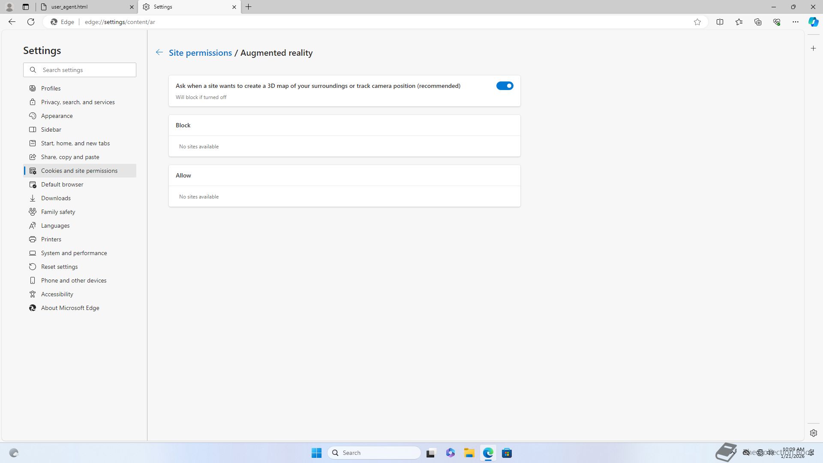
Task: Open Settings and more ellipsis menu
Action: pos(796,22)
